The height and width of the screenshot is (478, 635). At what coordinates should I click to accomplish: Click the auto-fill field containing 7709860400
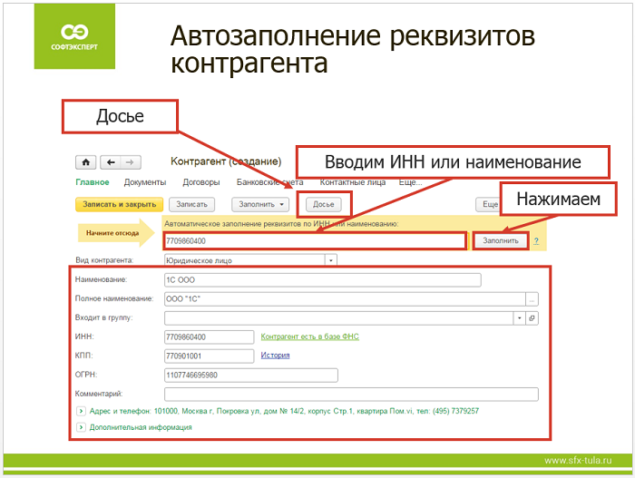pyautogui.click(x=315, y=241)
